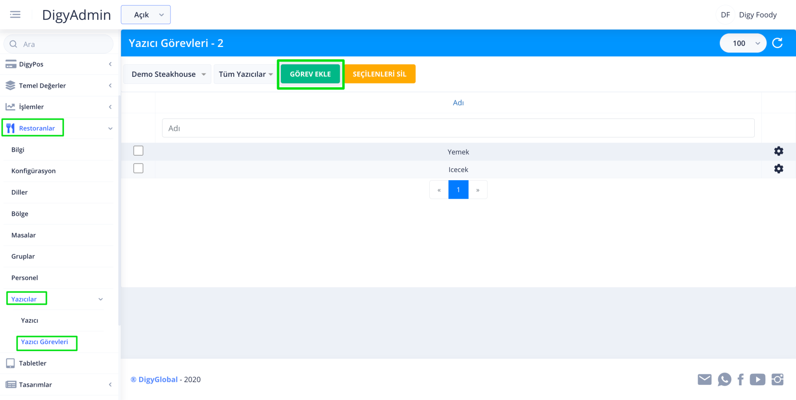Check the Icecek row checkbox
Screen dimensions: 796x400
(x=138, y=168)
